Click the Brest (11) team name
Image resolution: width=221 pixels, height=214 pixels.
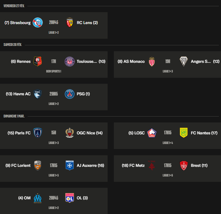pos(199,166)
